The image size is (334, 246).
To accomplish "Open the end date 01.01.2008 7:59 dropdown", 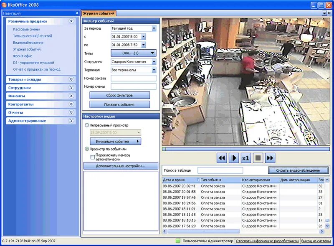I will (143, 45).
